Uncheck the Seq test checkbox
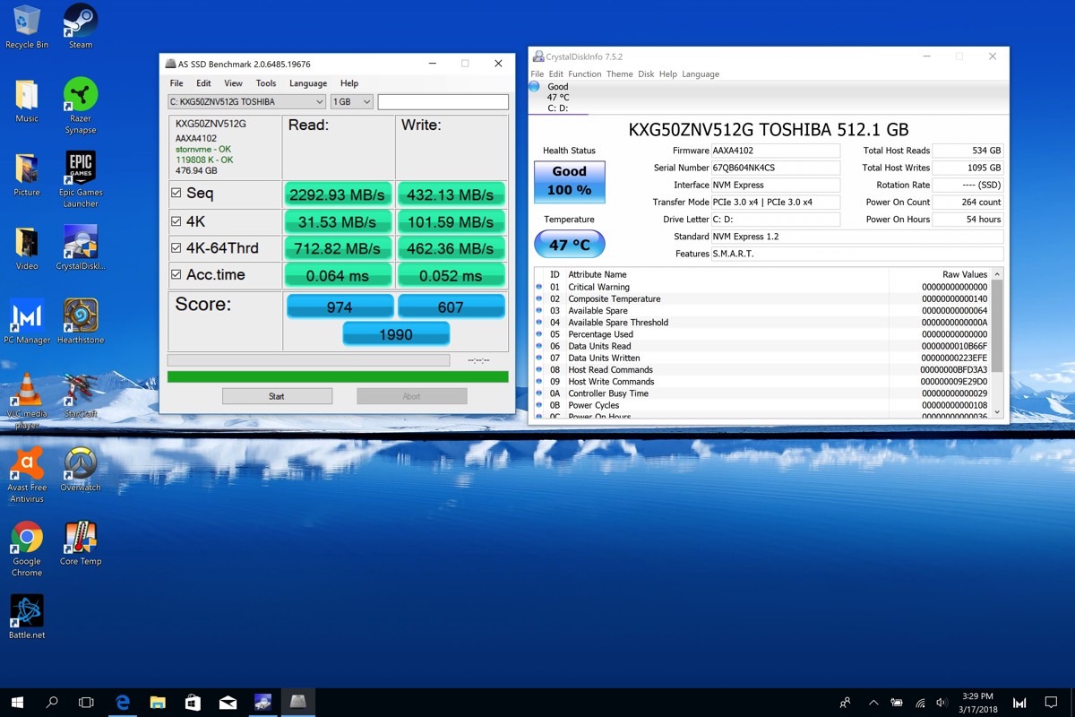The image size is (1075, 717). 176,193
